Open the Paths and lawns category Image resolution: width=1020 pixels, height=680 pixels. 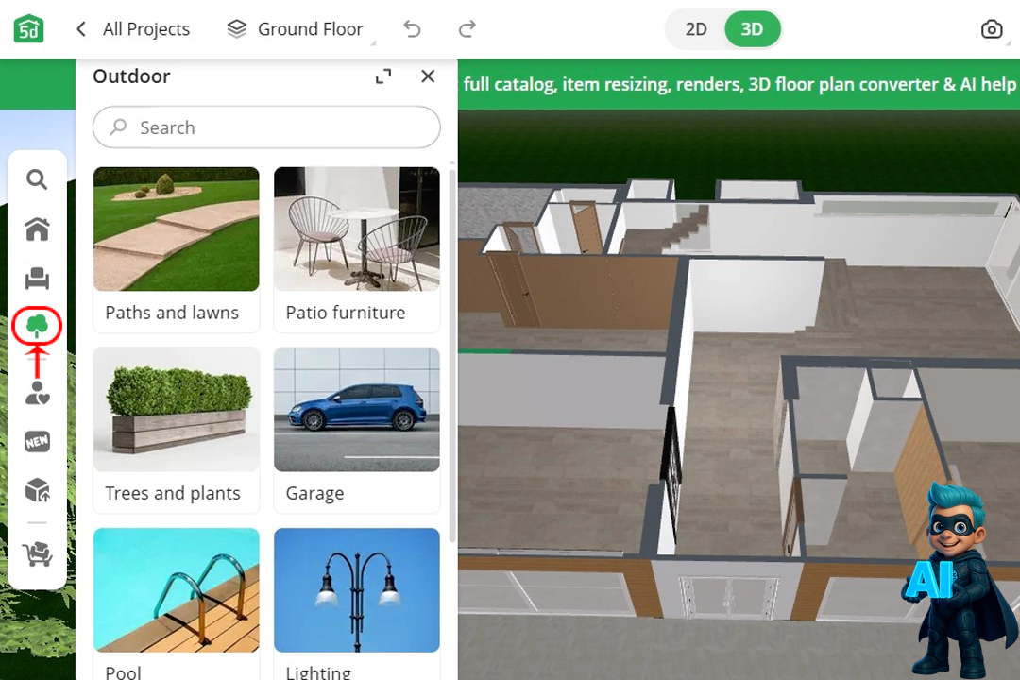(176, 249)
